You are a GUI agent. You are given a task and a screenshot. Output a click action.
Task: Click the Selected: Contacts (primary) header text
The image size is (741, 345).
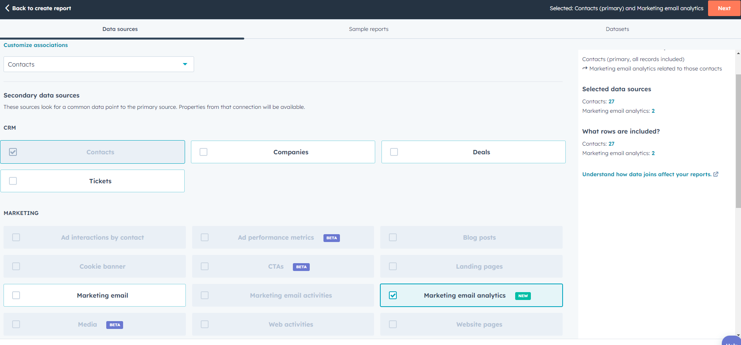tap(626, 8)
